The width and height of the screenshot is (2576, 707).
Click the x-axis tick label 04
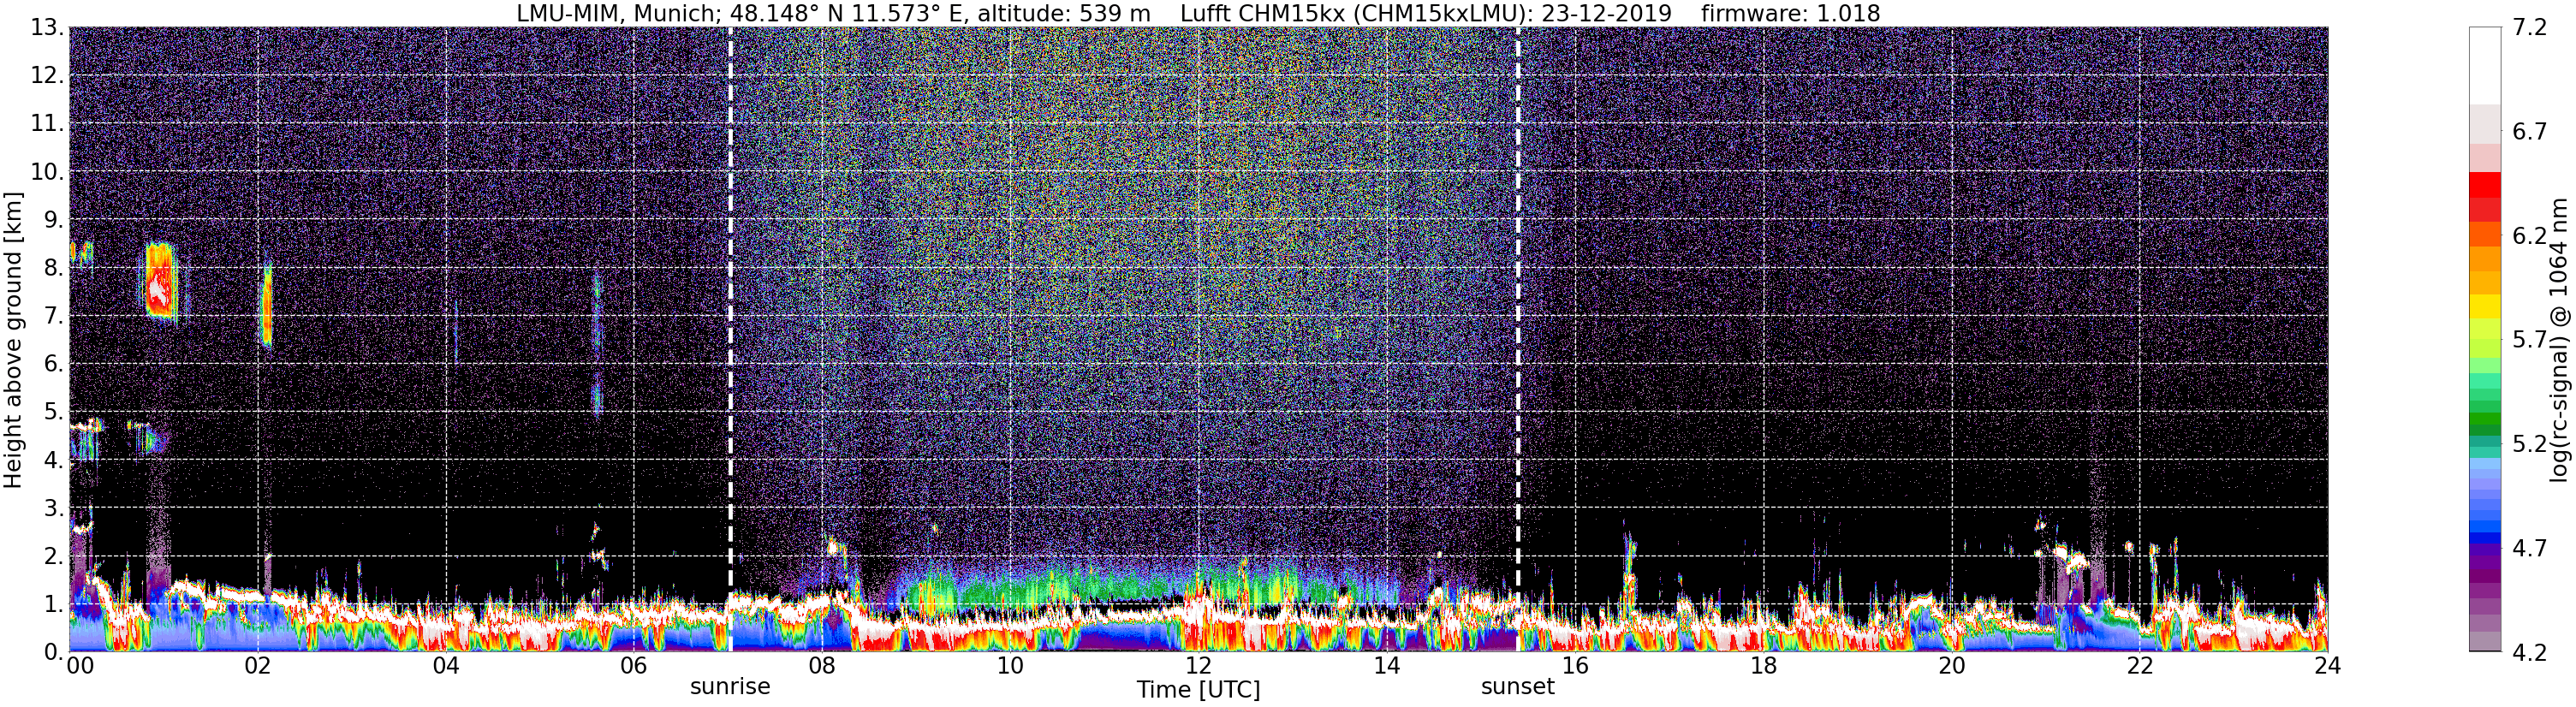(x=445, y=666)
